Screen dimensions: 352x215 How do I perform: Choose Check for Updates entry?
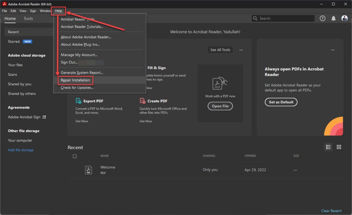point(77,88)
